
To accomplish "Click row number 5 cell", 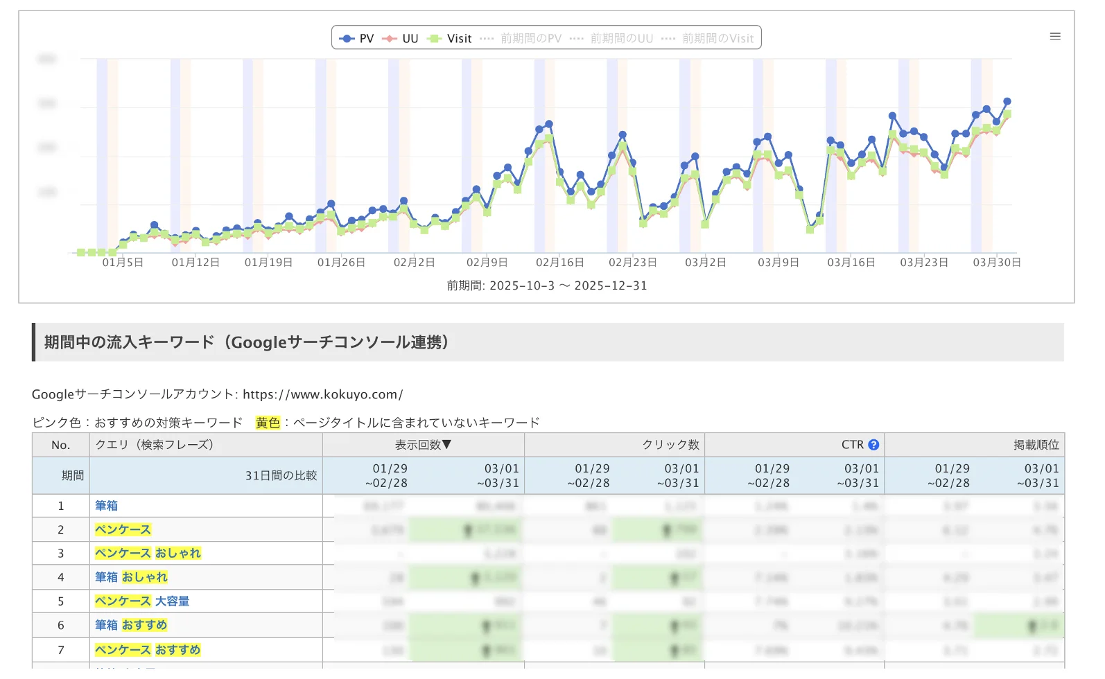I will click(x=61, y=601).
